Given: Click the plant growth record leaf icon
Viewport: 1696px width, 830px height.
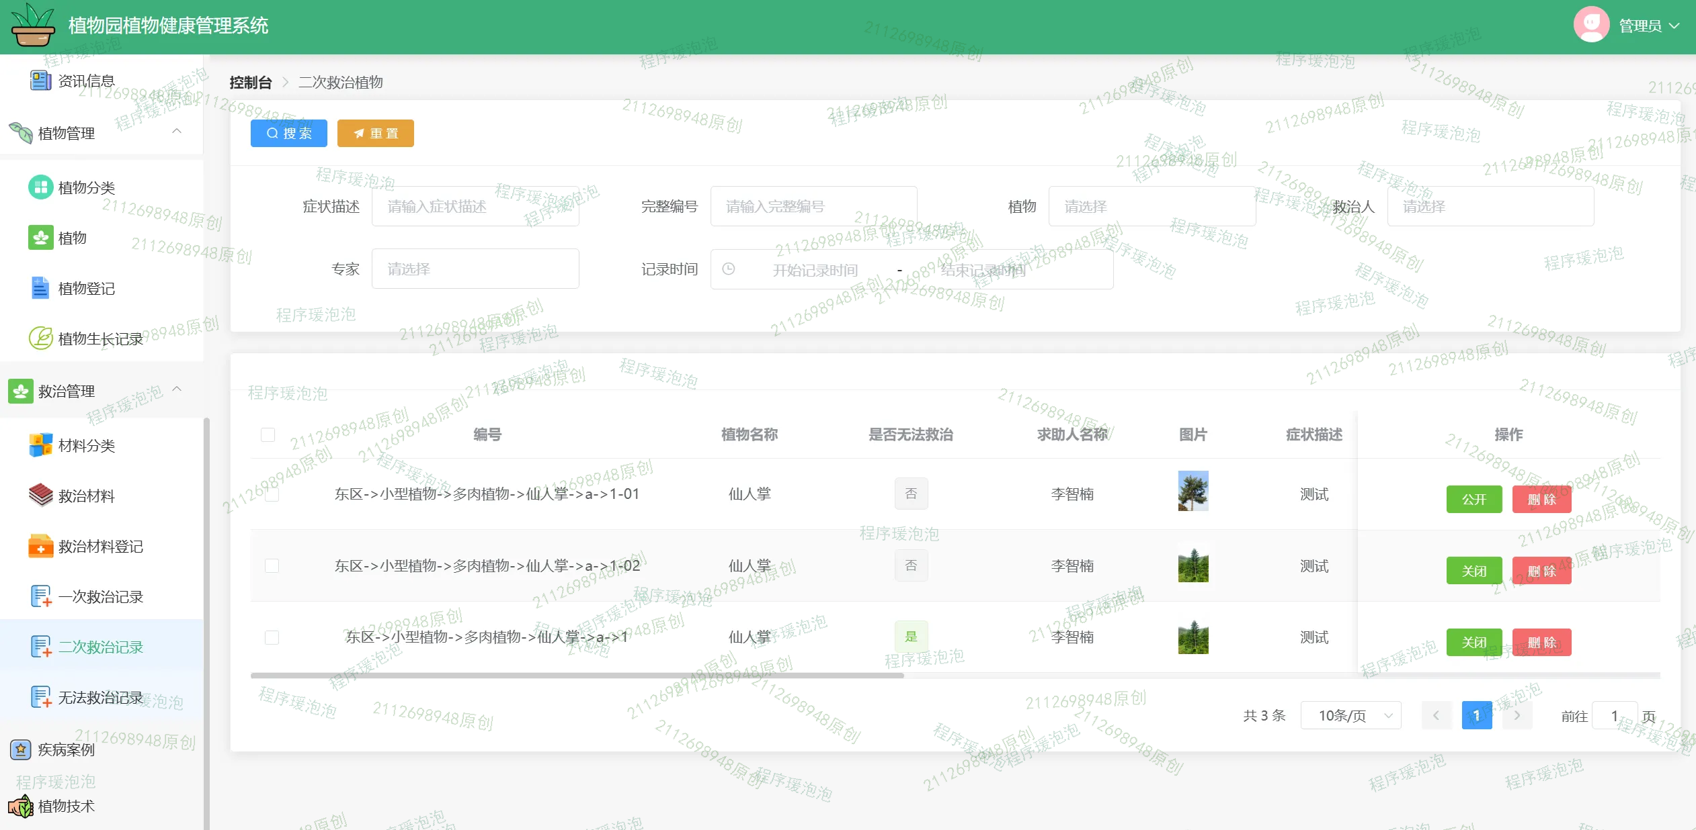Looking at the screenshot, I should (40, 338).
